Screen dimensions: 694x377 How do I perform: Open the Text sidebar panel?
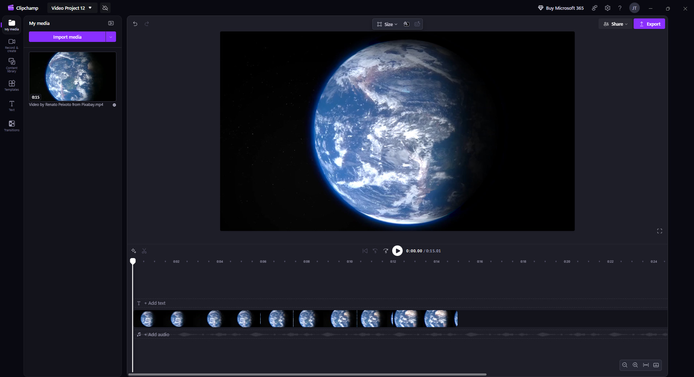(x=12, y=106)
